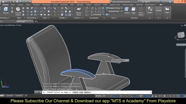This screenshot has height=104, width=186.
Task: Switch to the Surface ribbon tab
Action: point(20,5)
